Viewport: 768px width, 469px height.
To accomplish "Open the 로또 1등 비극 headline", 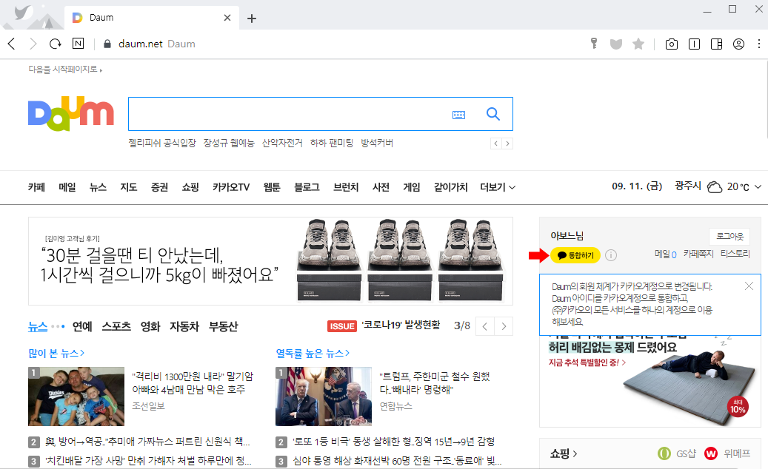I will pyautogui.click(x=394, y=442).
